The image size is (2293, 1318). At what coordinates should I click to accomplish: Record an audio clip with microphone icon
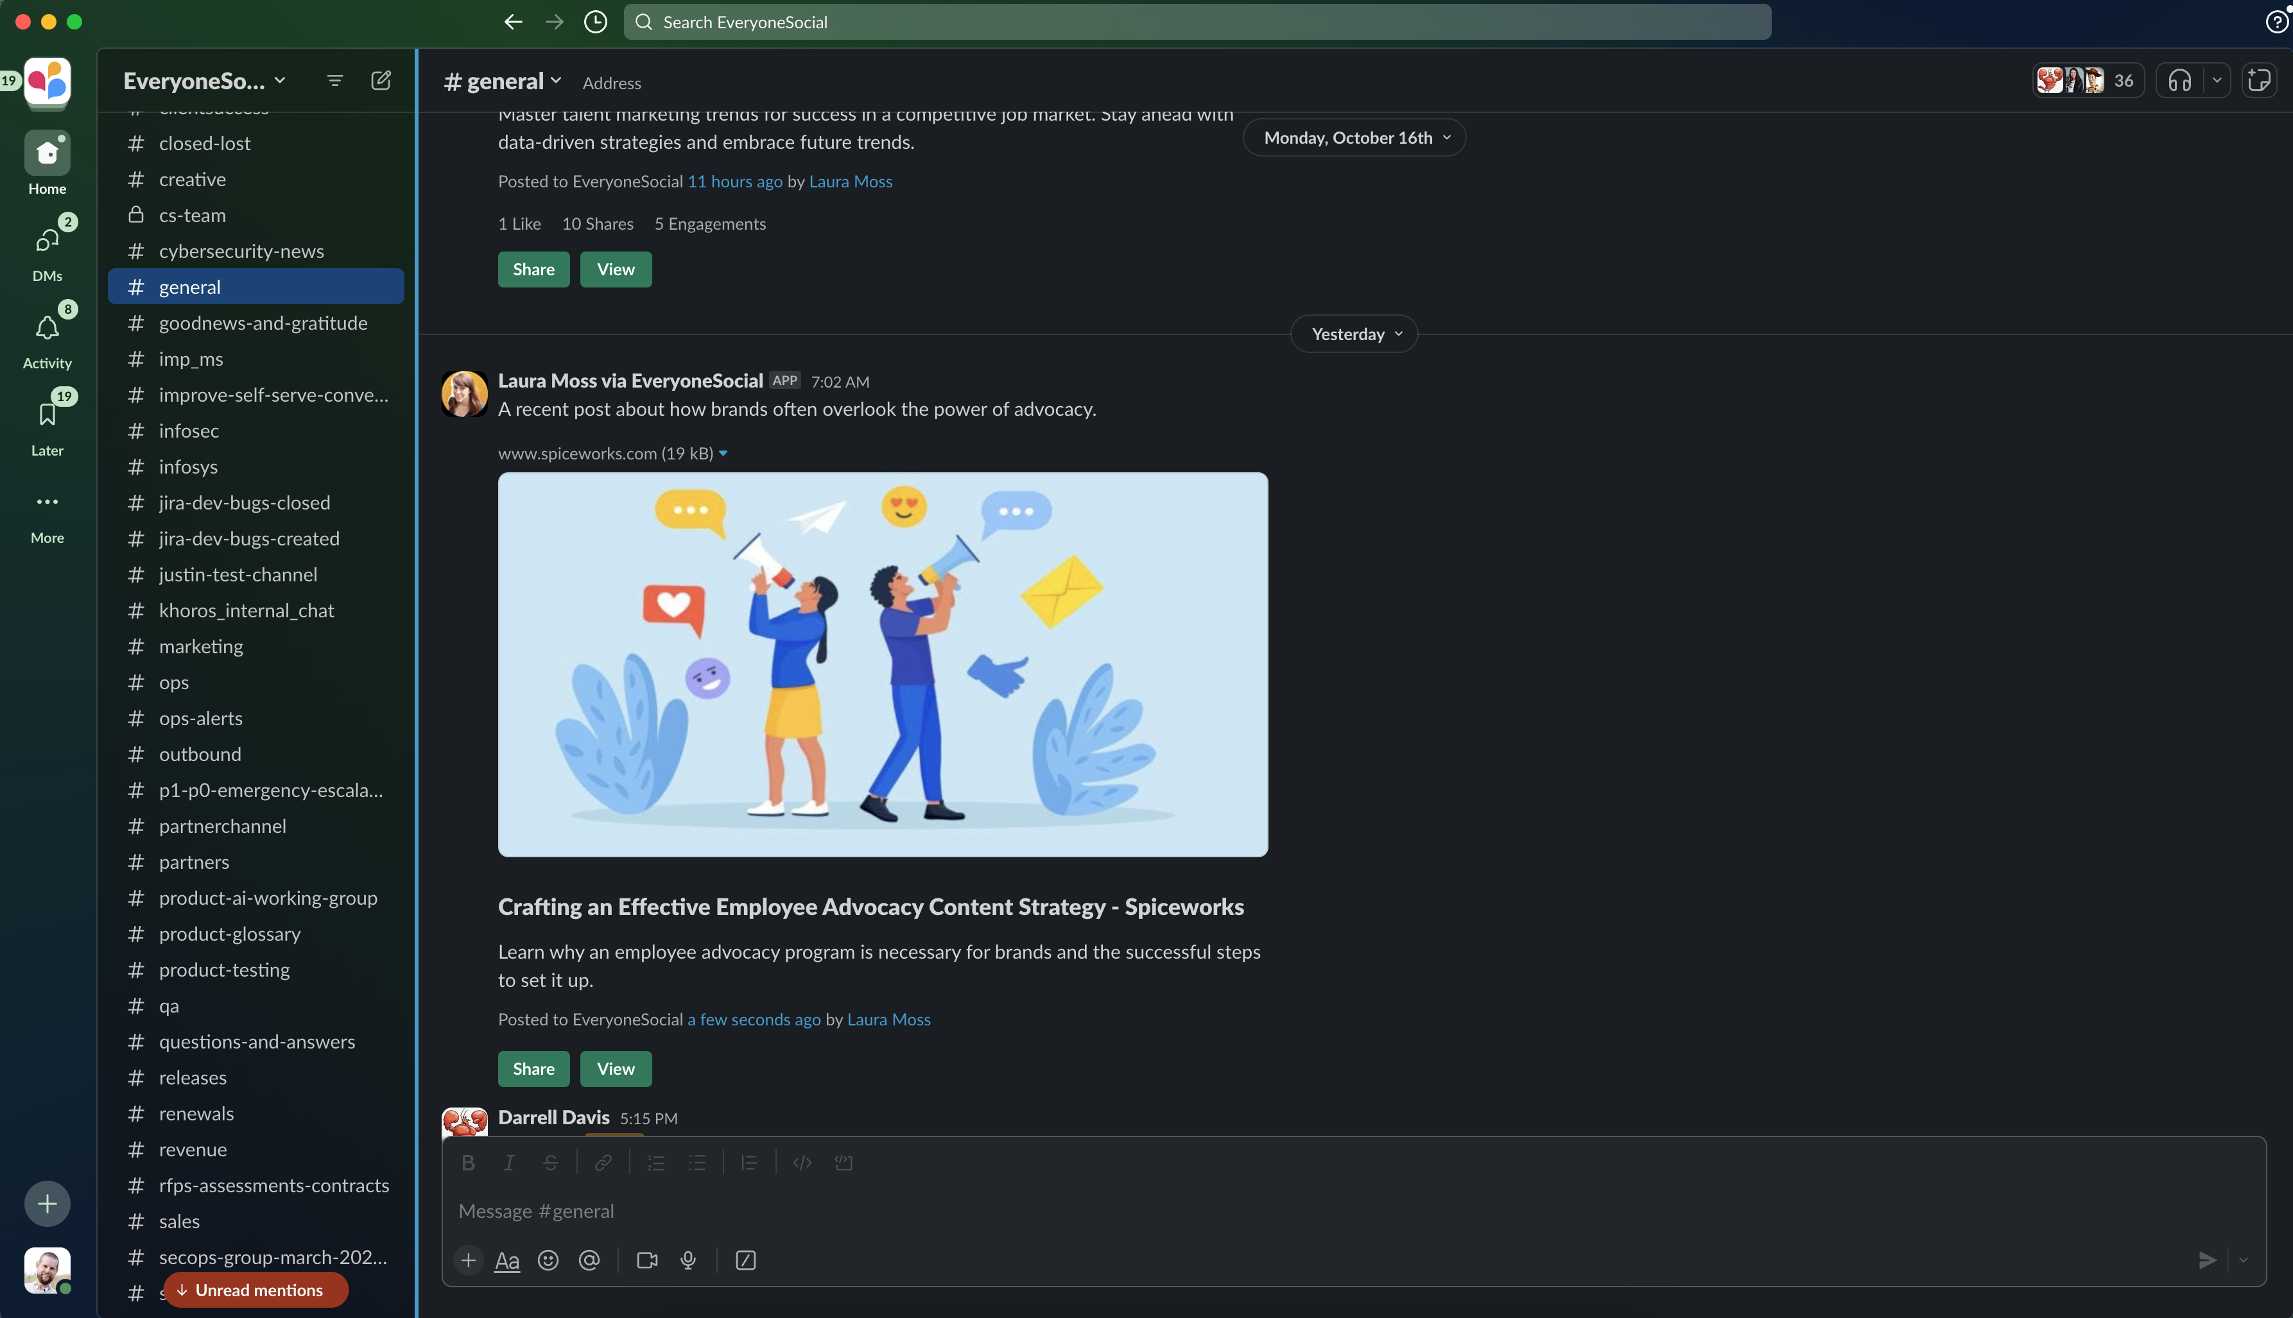click(x=688, y=1260)
